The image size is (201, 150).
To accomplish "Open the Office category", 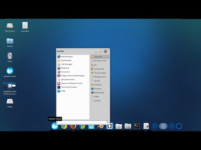I will [x=100, y=97].
